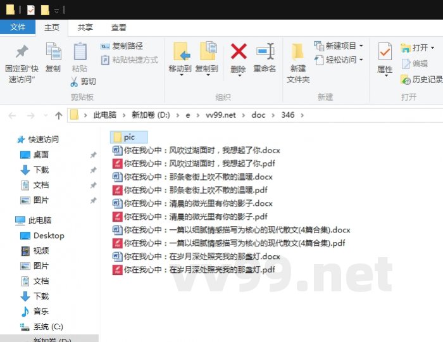Screen dimensions: 443x342
Task: Expand chevron after doc in path
Action: pos(273,115)
